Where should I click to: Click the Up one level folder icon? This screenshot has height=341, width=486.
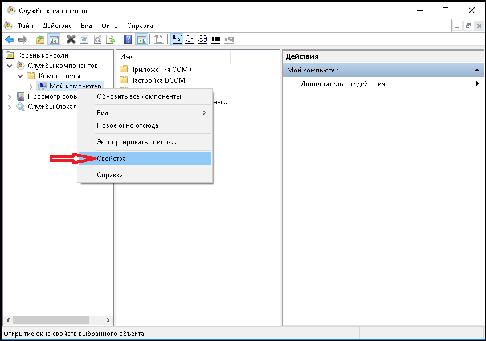(40, 39)
